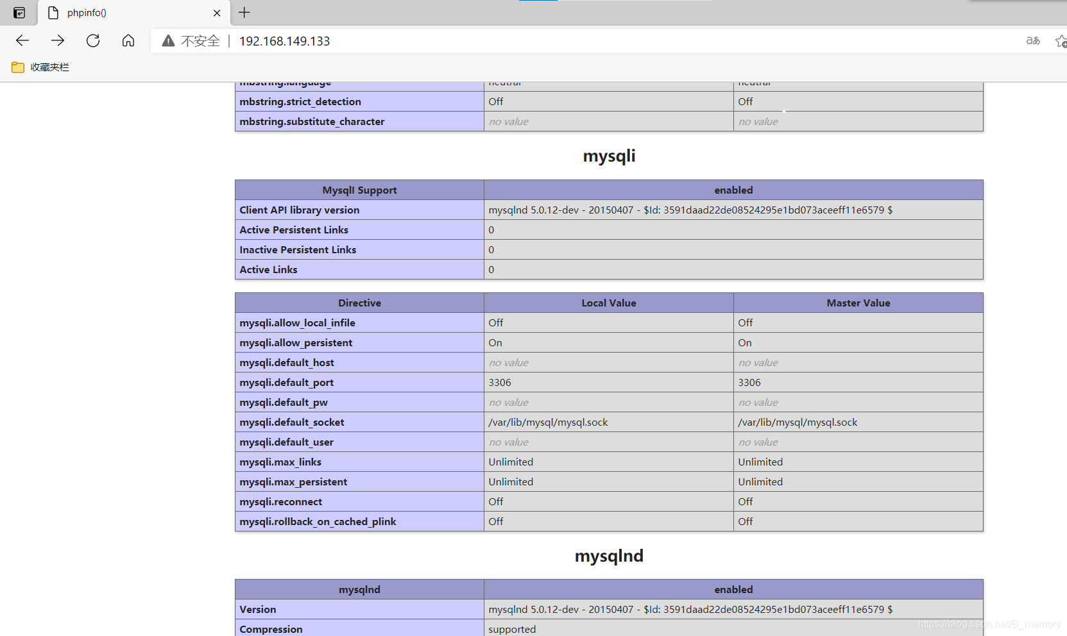
Task: Click the Local Value column header
Action: [x=609, y=303]
